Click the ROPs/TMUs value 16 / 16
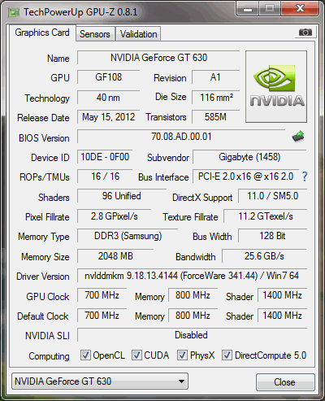Viewport: 325px width, 401px height. point(105,177)
